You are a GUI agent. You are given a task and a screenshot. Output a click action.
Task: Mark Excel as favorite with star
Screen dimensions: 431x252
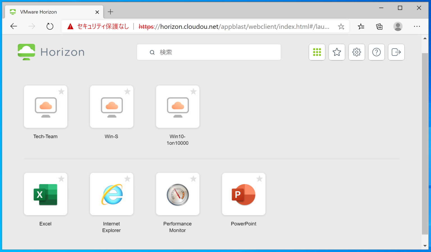pos(61,179)
